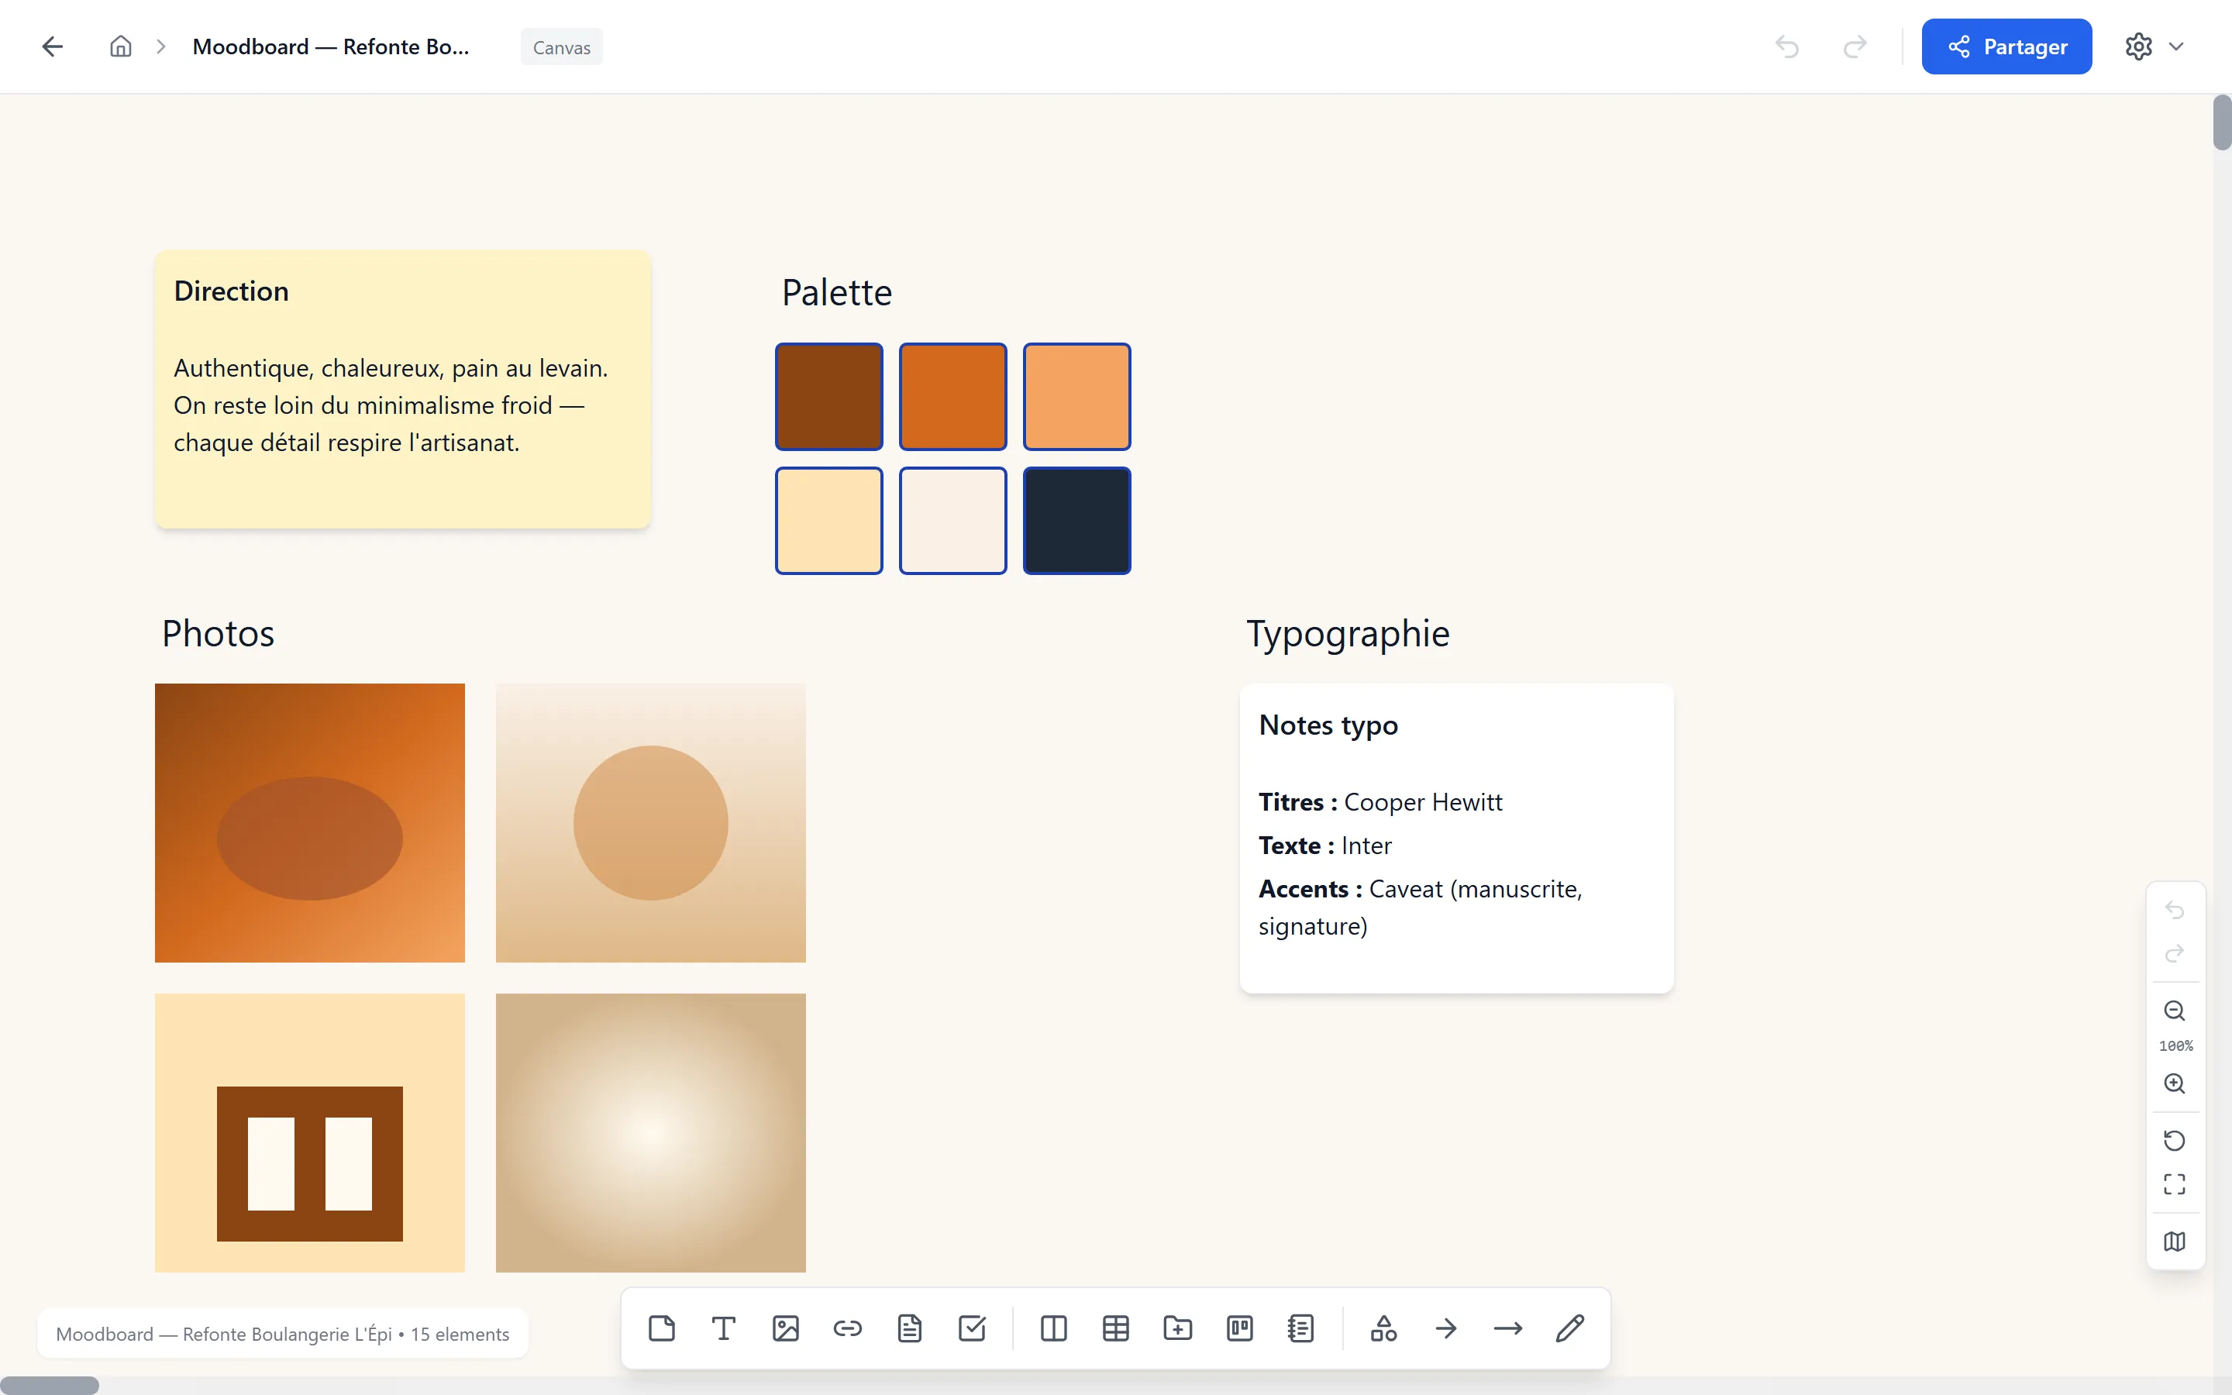
Task: Select the Notes typo card
Action: click(1456, 839)
